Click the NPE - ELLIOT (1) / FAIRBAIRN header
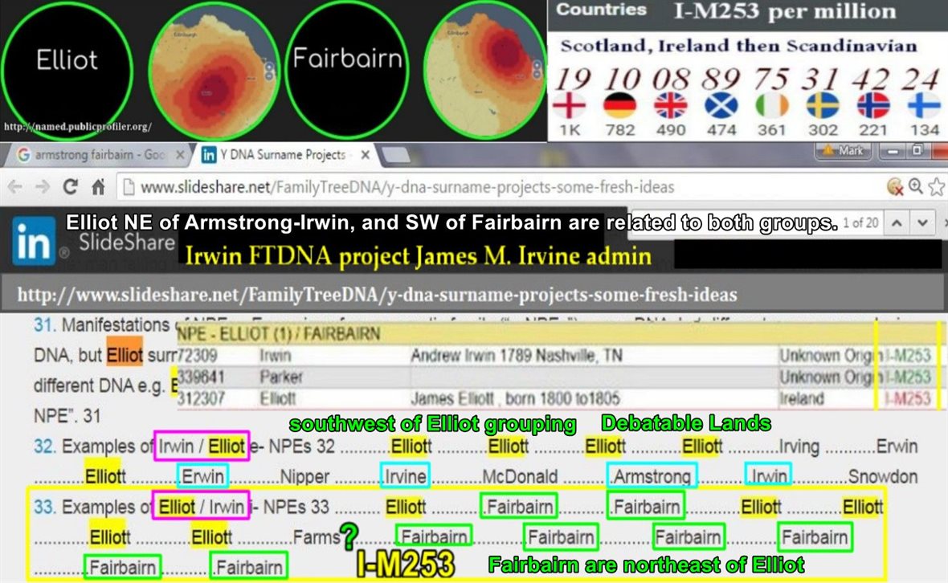Viewport: 948px width, 583px height. (280, 333)
